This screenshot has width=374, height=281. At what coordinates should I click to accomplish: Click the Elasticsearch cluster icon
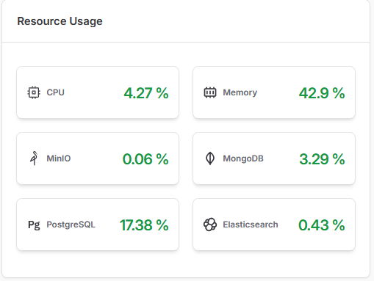pos(210,225)
